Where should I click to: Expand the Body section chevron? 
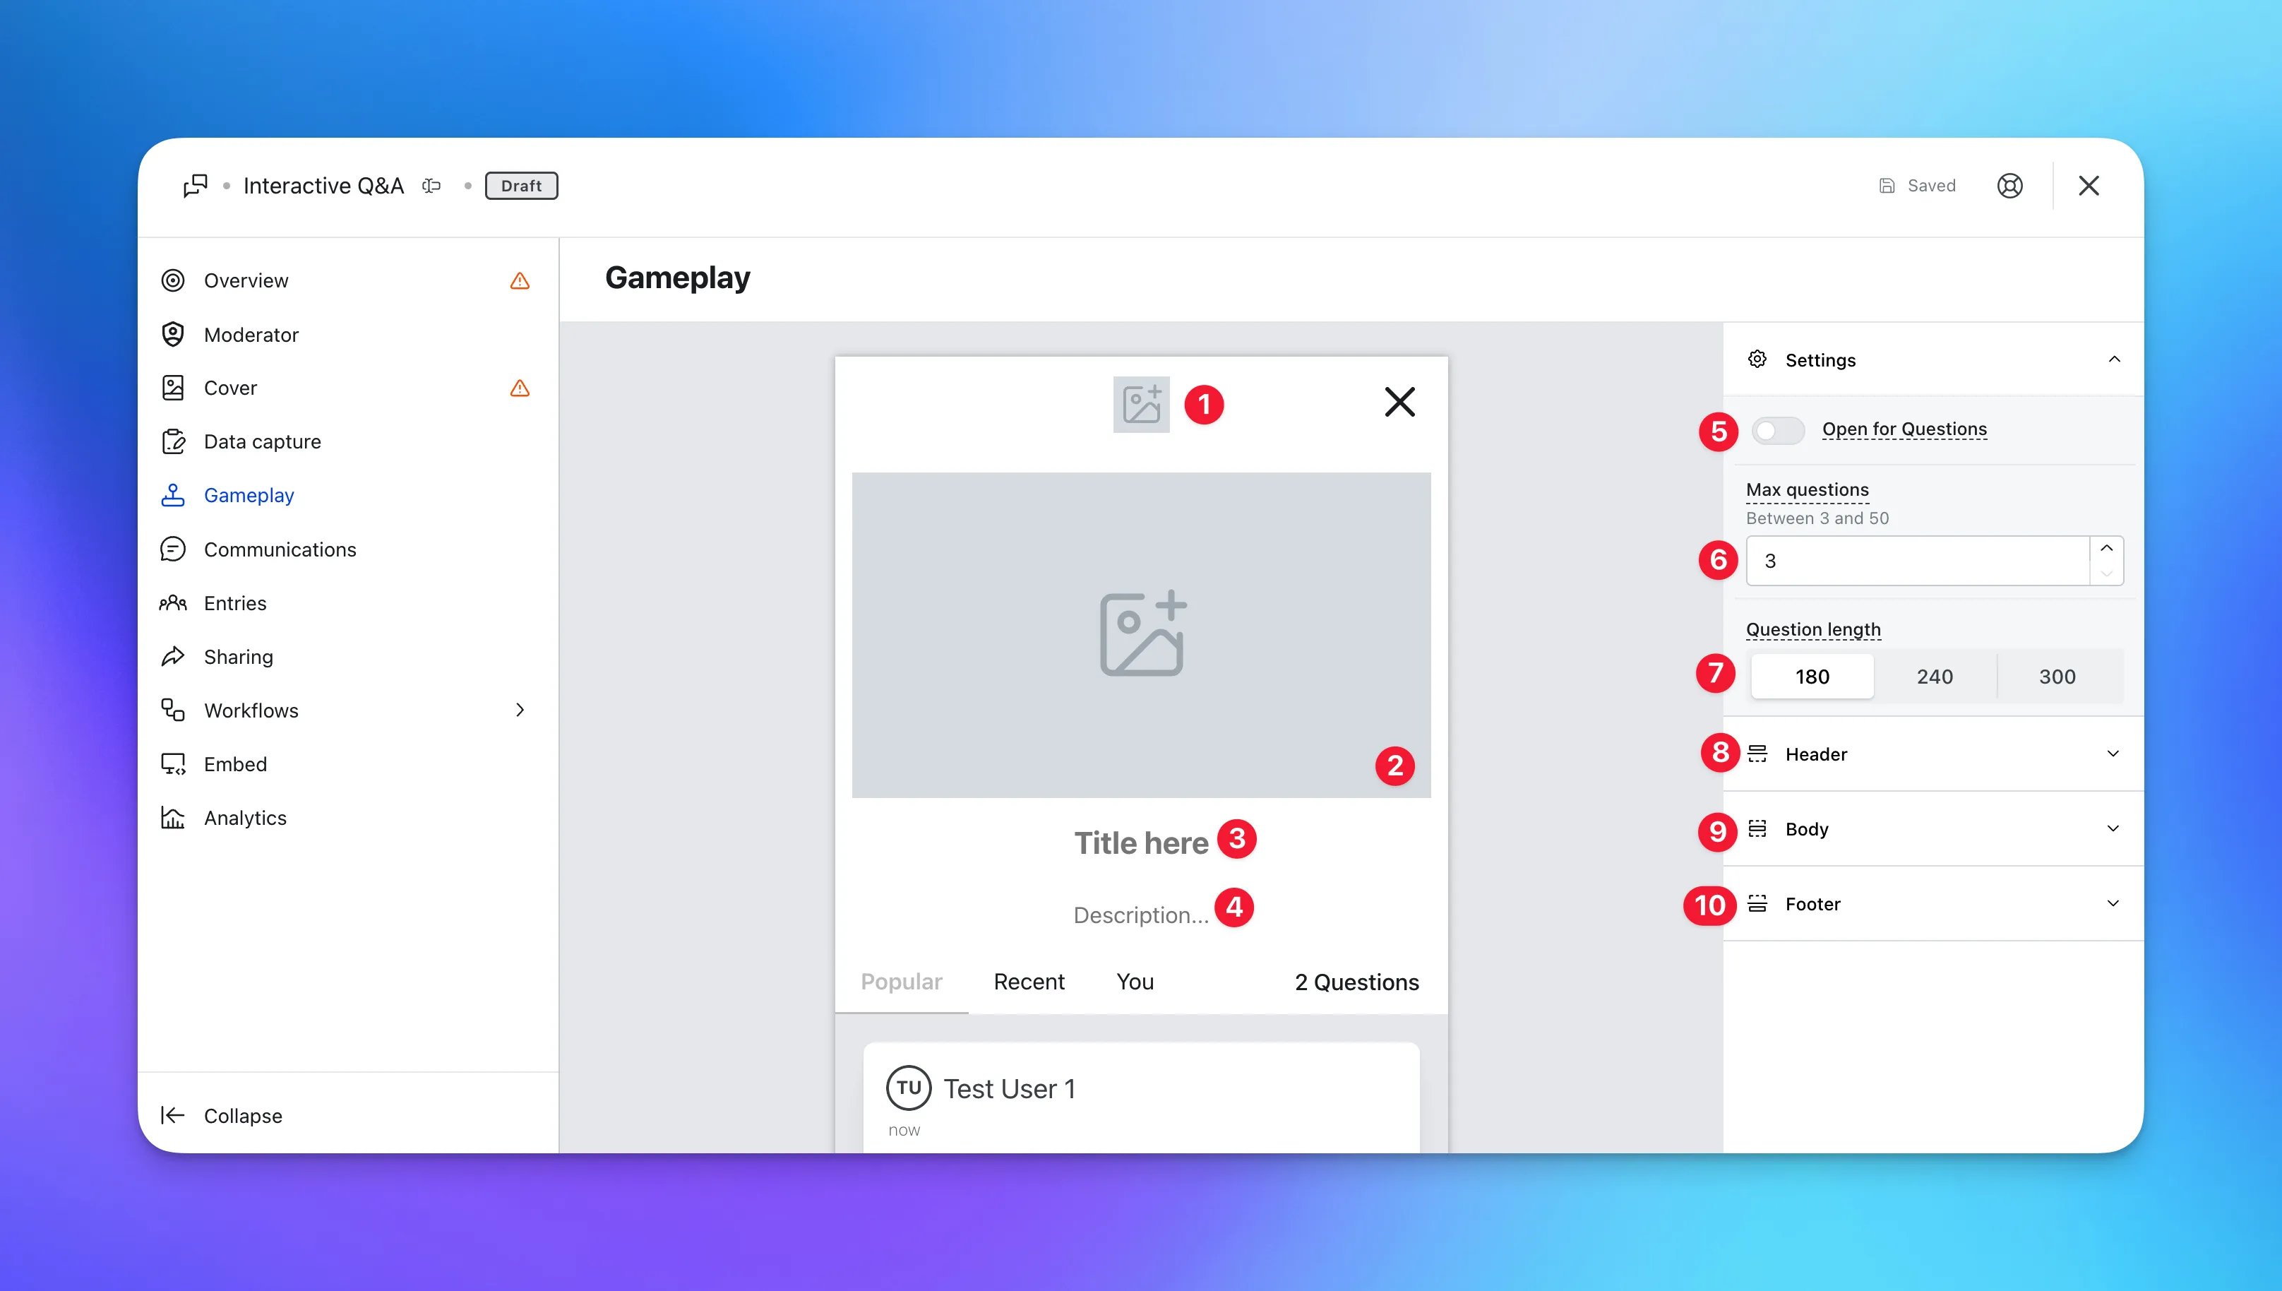click(2113, 828)
